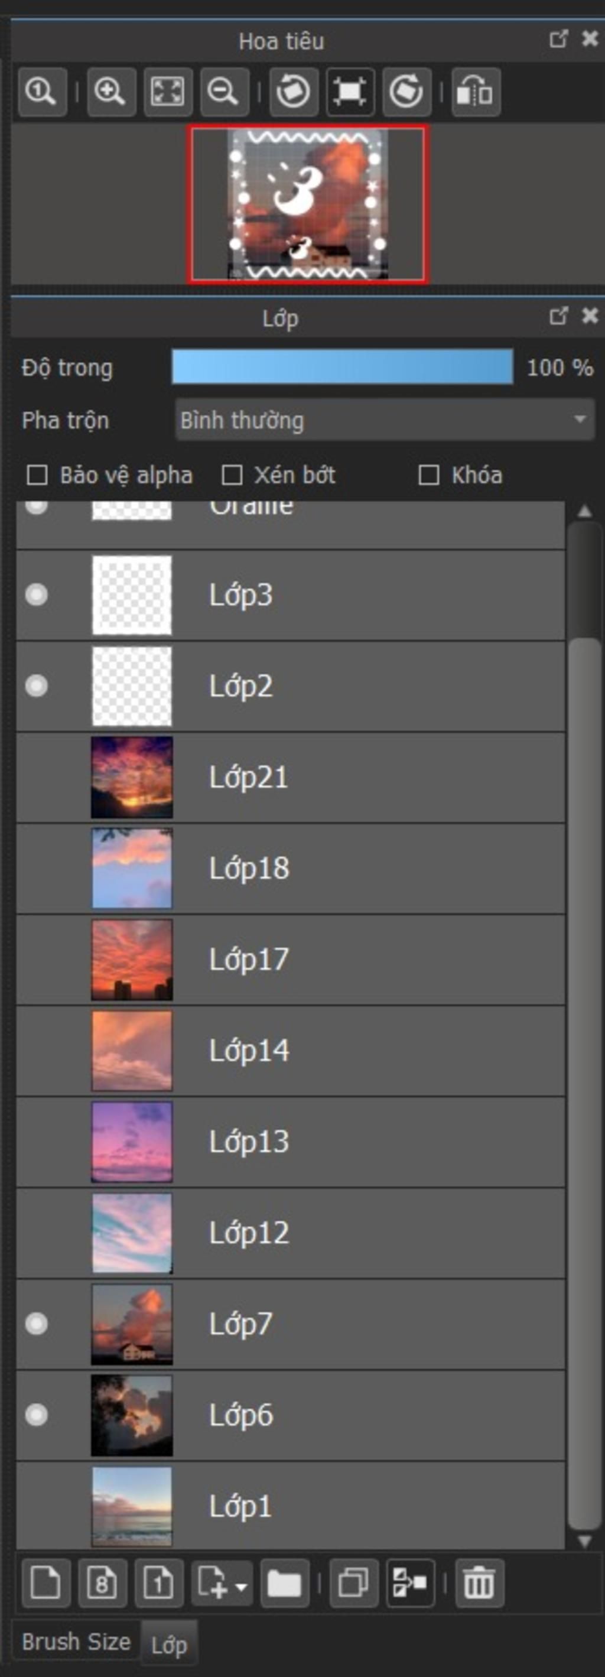Enable the Bảo vệ alpha checkbox

coord(37,475)
